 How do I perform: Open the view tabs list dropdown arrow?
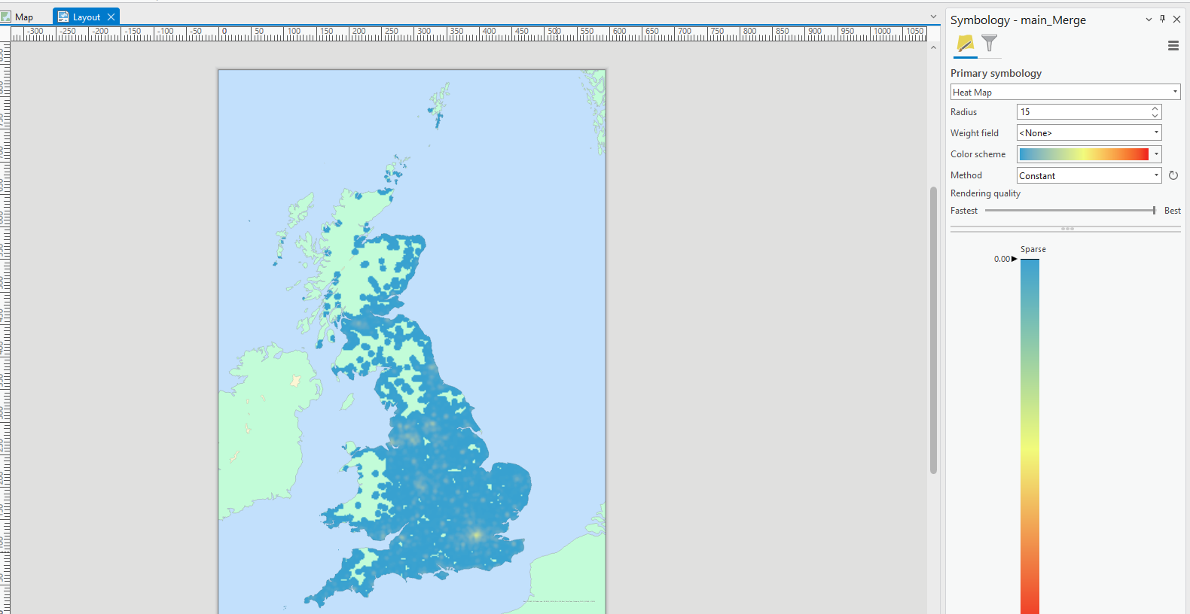tap(933, 17)
